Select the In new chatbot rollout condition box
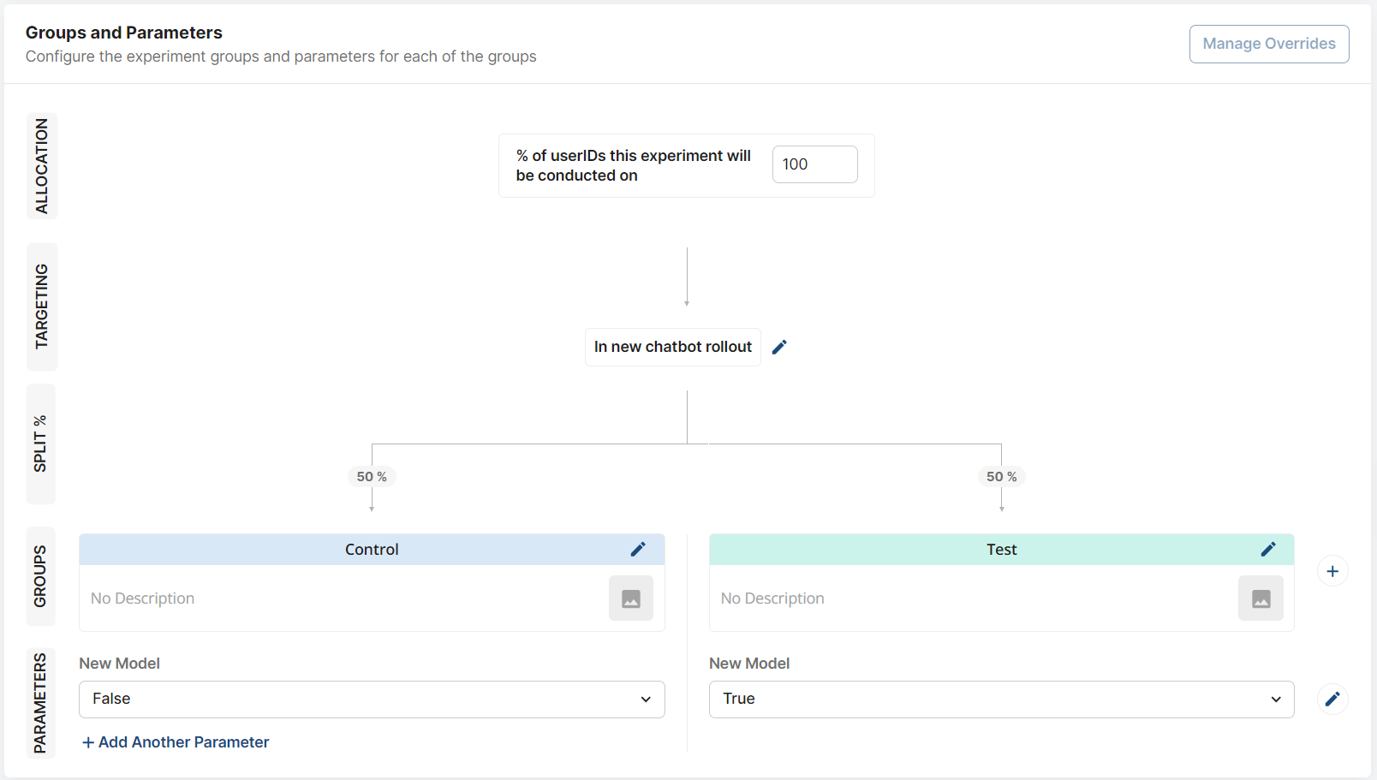1377x780 pixels. (672, 347)
